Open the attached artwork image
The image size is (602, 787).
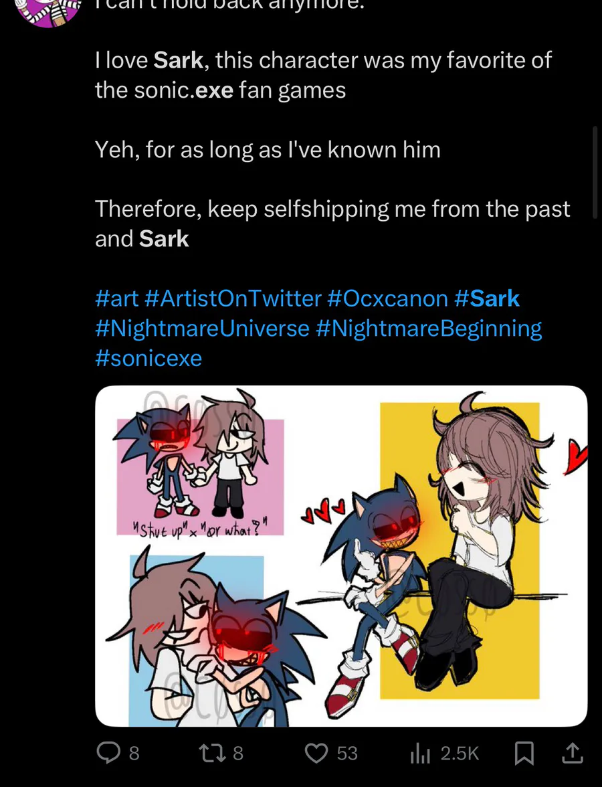pyautogui.click(x=341, y=556)
